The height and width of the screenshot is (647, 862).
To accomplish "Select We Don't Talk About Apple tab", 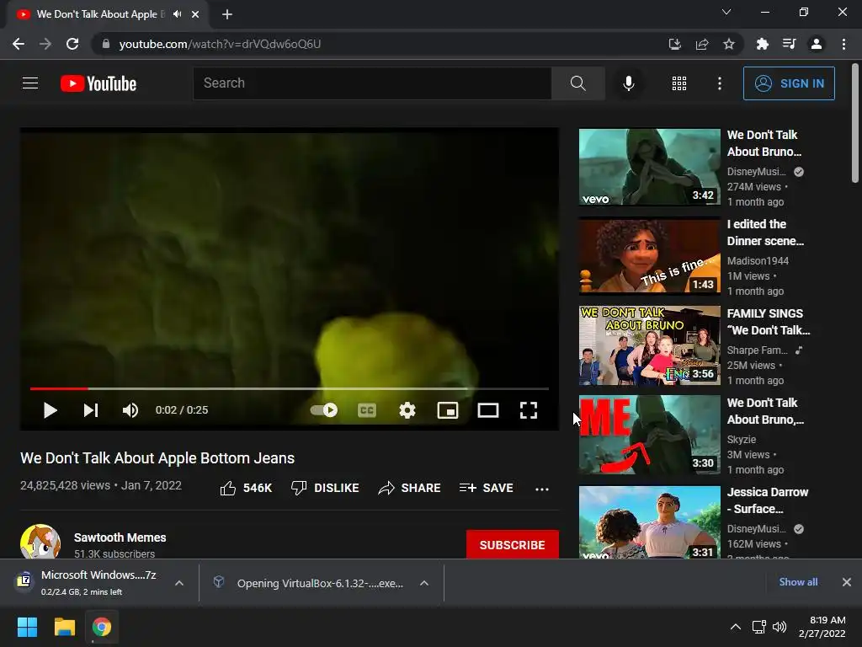I will coord(108,14).
